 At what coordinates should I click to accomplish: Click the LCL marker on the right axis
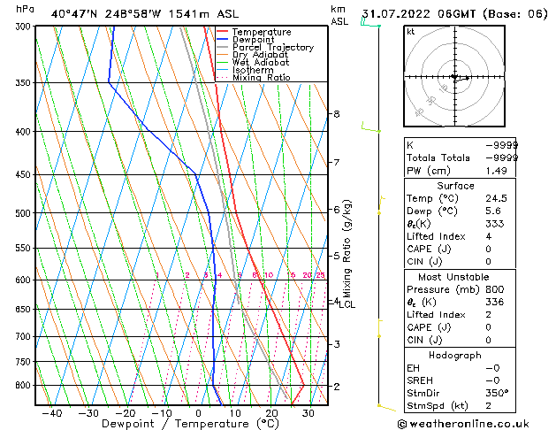[347, 304]
